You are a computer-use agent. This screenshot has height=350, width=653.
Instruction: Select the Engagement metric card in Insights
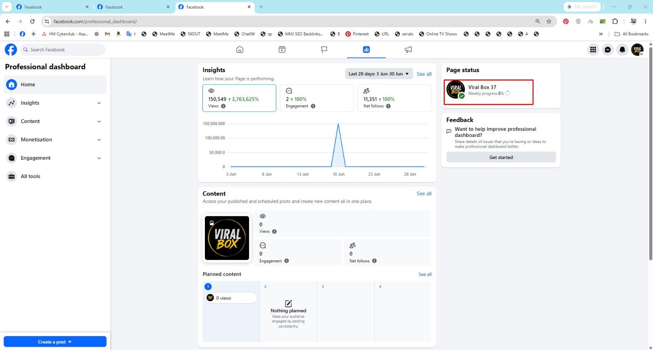(x=317, y=98)
